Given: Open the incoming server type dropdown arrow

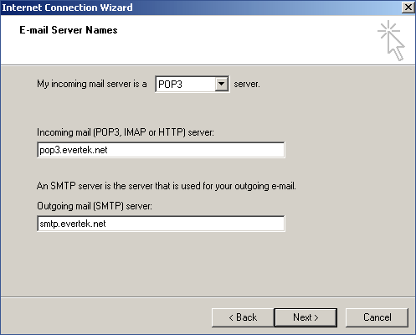Looking at the screenshot, I should (x=221, y=84).
